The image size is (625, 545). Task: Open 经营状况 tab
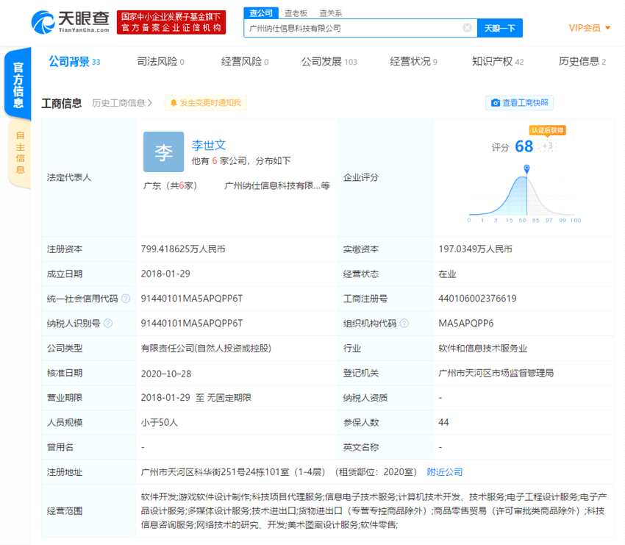click(x=413, y=61)
